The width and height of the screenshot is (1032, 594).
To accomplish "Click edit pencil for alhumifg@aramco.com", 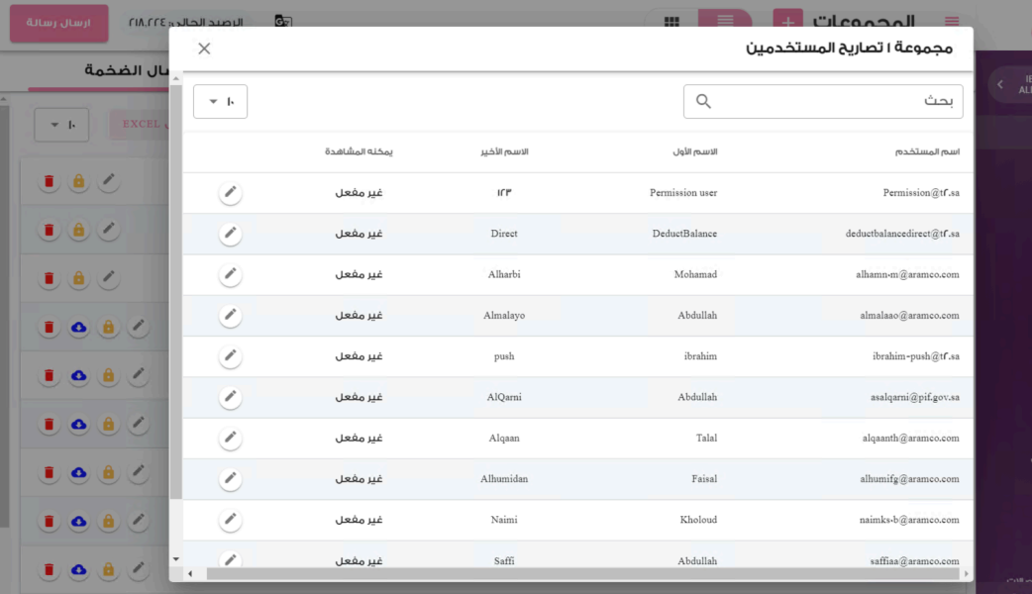I will pos(231,479).
